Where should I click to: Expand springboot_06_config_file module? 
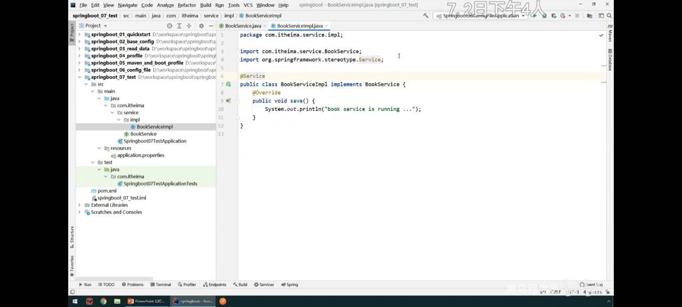coord(79,70)
